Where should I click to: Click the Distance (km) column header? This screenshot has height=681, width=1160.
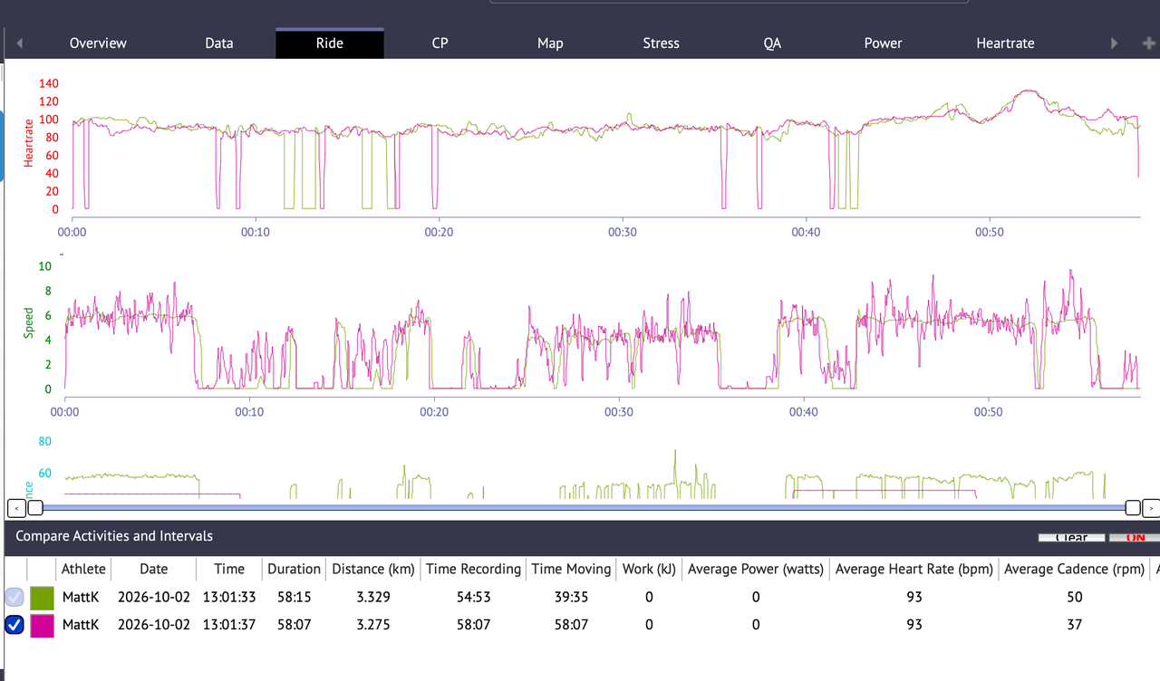click(373, 569)
